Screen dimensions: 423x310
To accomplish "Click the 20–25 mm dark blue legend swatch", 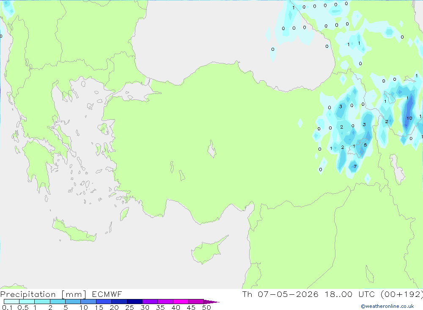I will tap(119, 302).
